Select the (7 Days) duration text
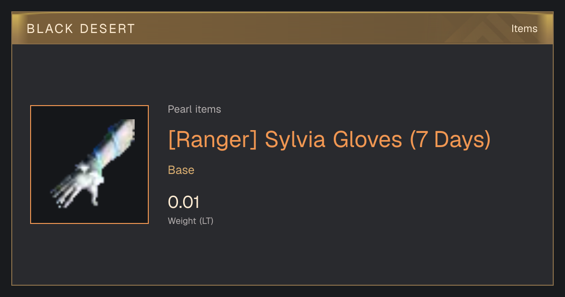 point(450,140)
